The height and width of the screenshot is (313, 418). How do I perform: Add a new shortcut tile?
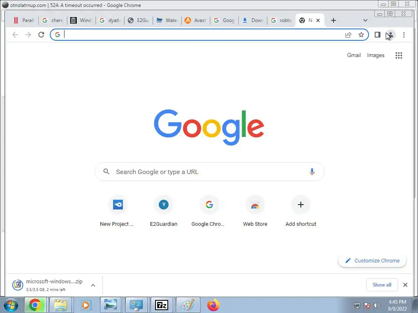coord(301,211)
